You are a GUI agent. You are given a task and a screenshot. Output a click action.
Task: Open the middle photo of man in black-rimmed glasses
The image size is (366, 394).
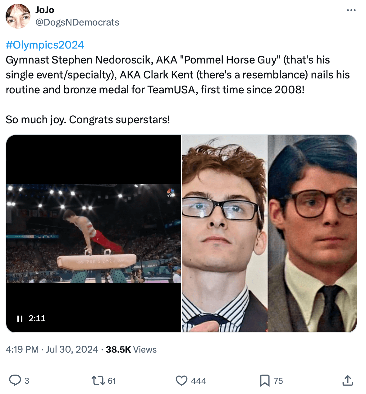224,233
